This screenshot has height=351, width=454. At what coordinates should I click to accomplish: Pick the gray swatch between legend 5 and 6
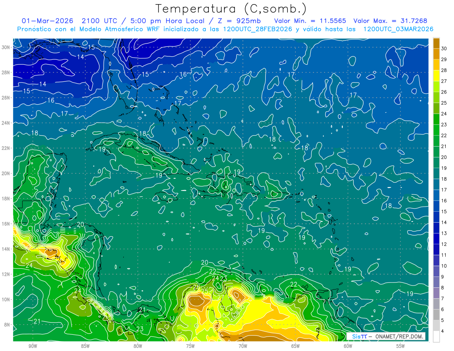click(436, 315)
